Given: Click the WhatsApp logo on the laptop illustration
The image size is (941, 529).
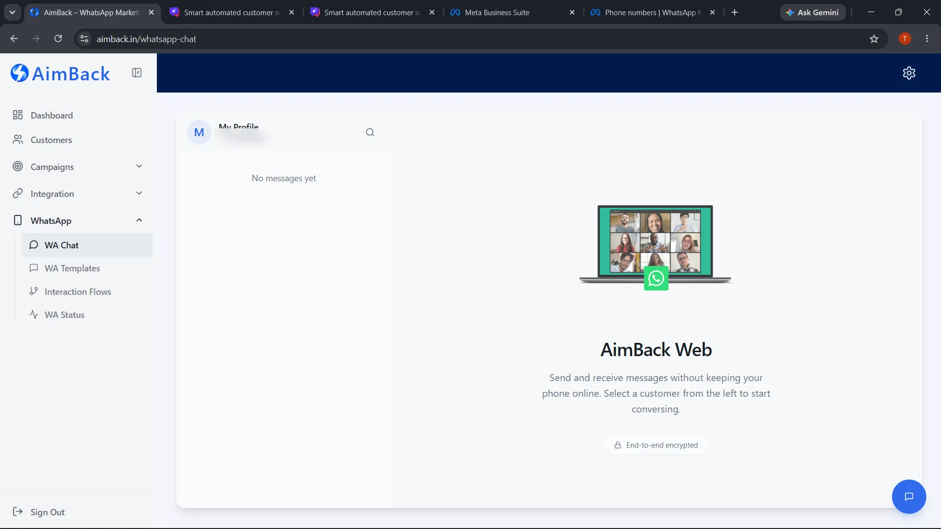Looking at the screenshot, I should (656, 278).
